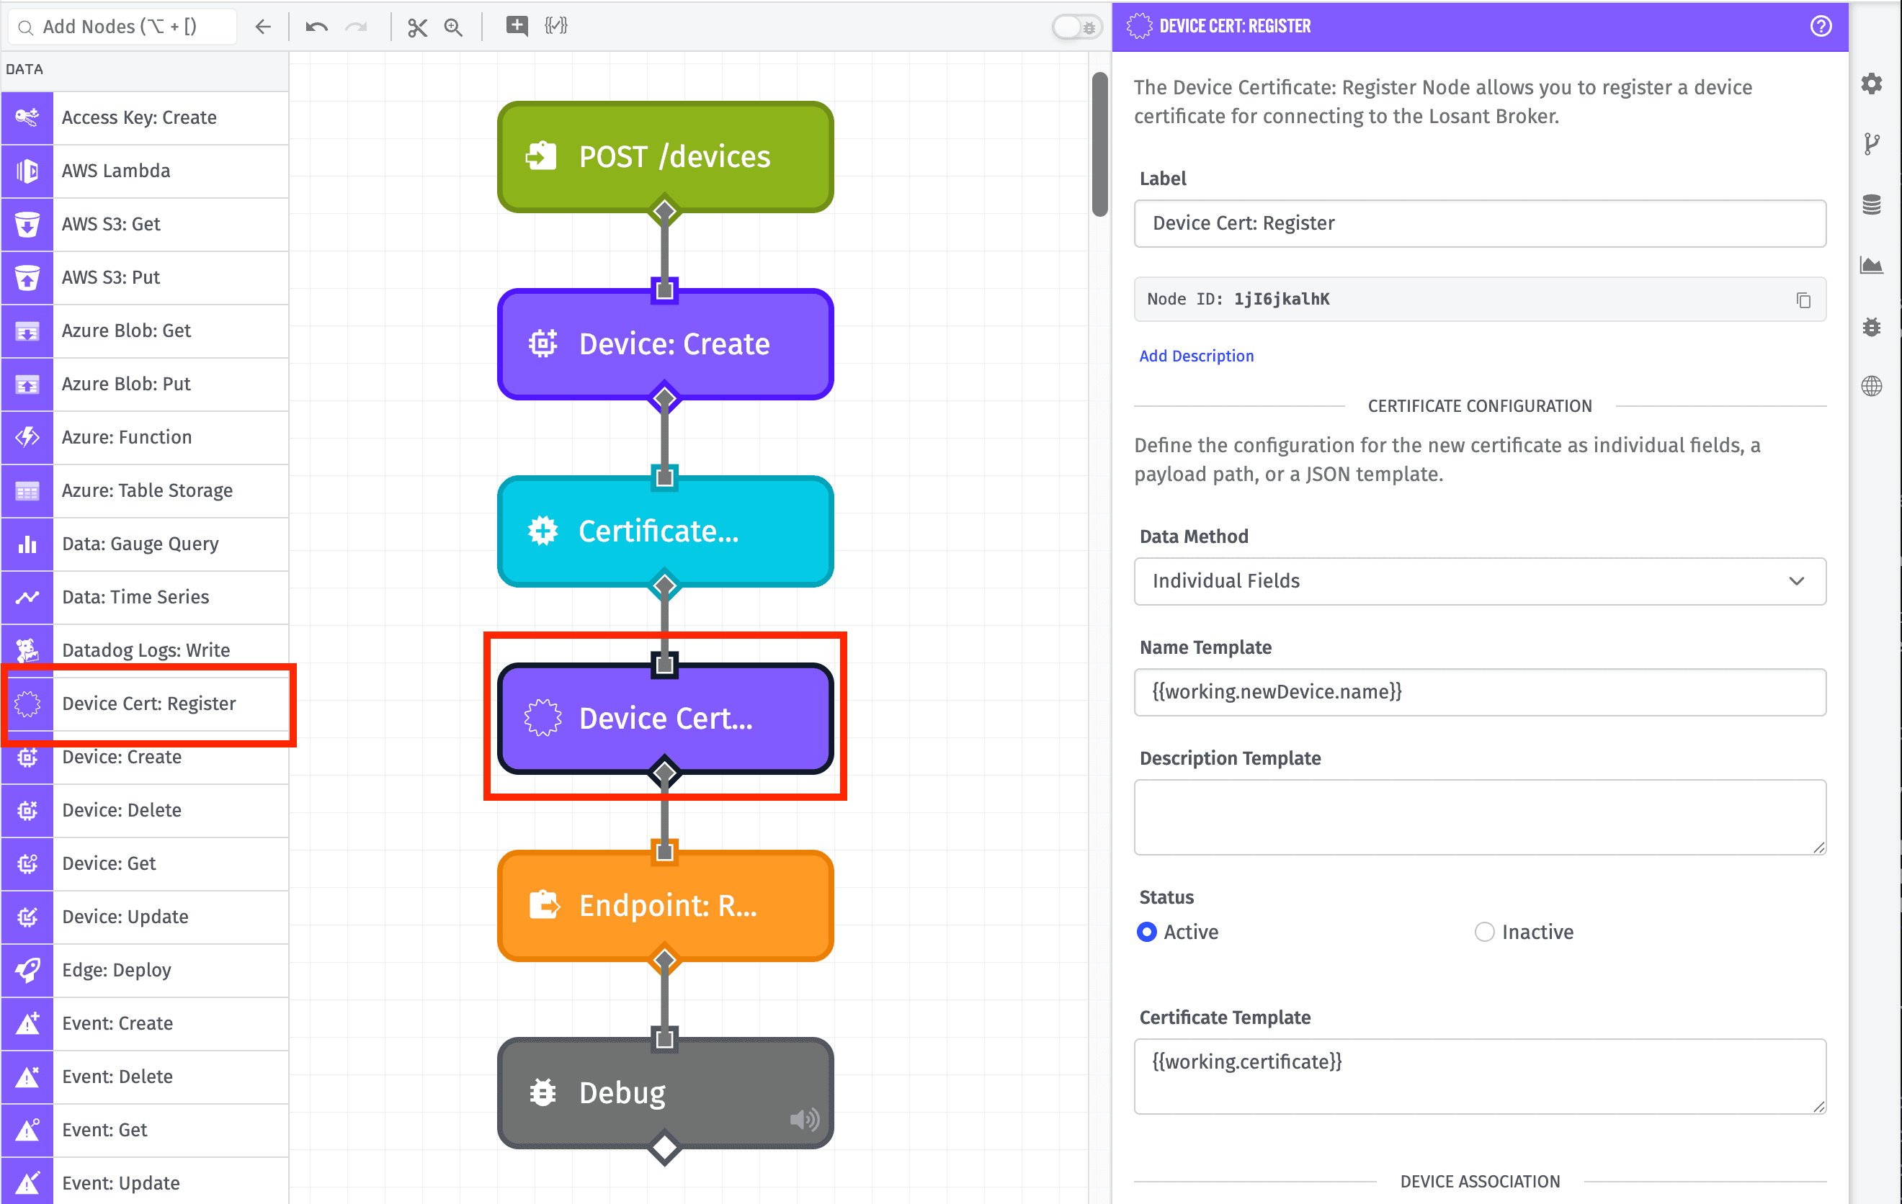Click the Event: Delete palette icon
This screenshot has width=1902, height=1204.
coord(27,1077)
